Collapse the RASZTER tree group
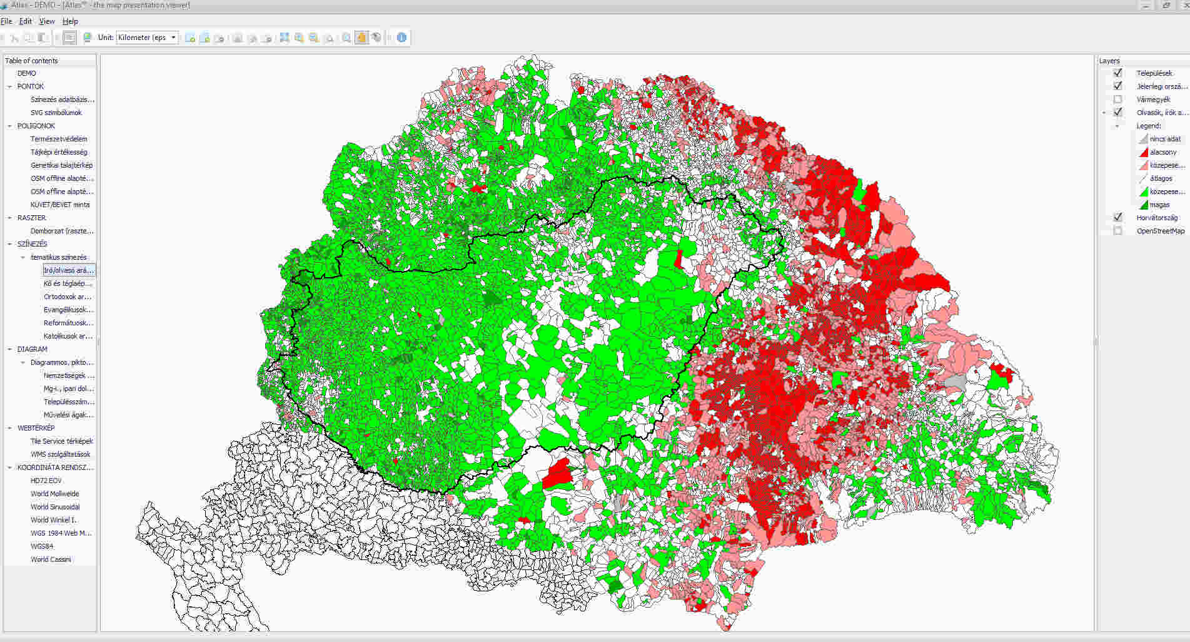Viewport: 1190px width, 642px height. click(x=9, y=218)
